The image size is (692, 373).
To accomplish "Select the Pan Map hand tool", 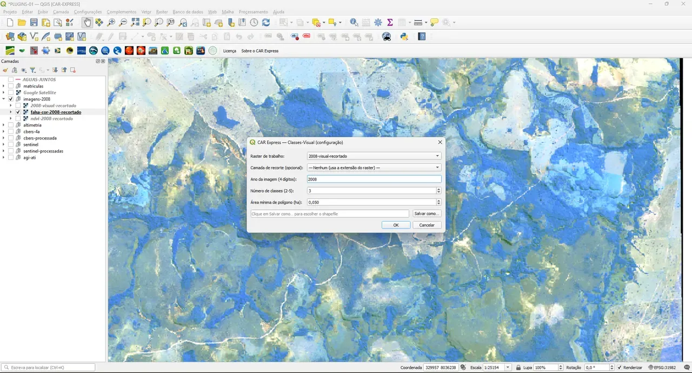I will point(87,22).
